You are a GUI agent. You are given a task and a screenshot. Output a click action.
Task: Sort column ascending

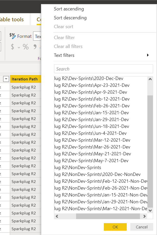point(69,9)
